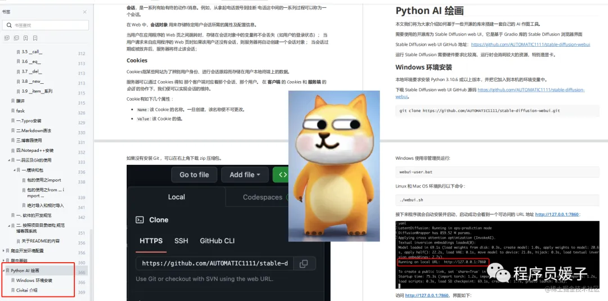Click bookmark icon beside 一.Typro安装
The height and width of the screenshot is (301, 608).
point(13,121)
